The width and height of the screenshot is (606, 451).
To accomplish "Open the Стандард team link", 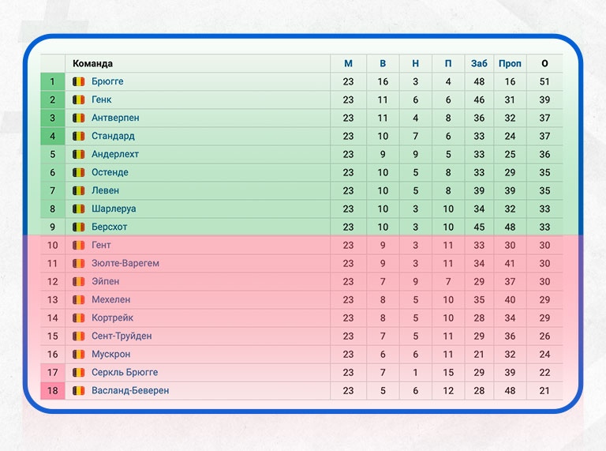I will [x=113, y=136].
